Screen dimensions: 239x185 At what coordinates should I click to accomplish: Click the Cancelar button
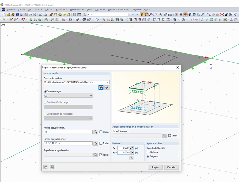tap(171, 167)
